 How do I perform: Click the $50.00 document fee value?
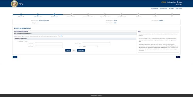click(x=115, y=21)
